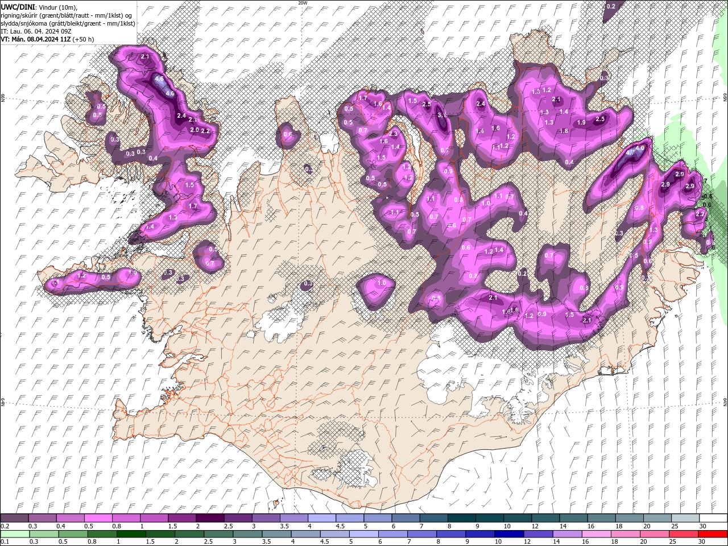The image size is (728, 546).
Task: Click the crimson 25 swatch in lower legend
Action: click(684, 534)
